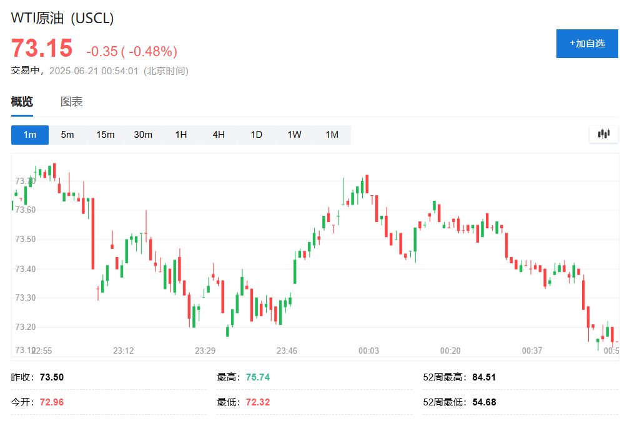This screenshot has width=627, height=426.
Task: Click the 73.30 price axis label
Action: pos(26,298)
